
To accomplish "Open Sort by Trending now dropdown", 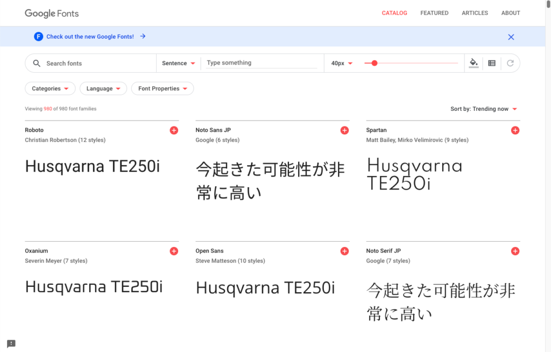I will point(484,109).
